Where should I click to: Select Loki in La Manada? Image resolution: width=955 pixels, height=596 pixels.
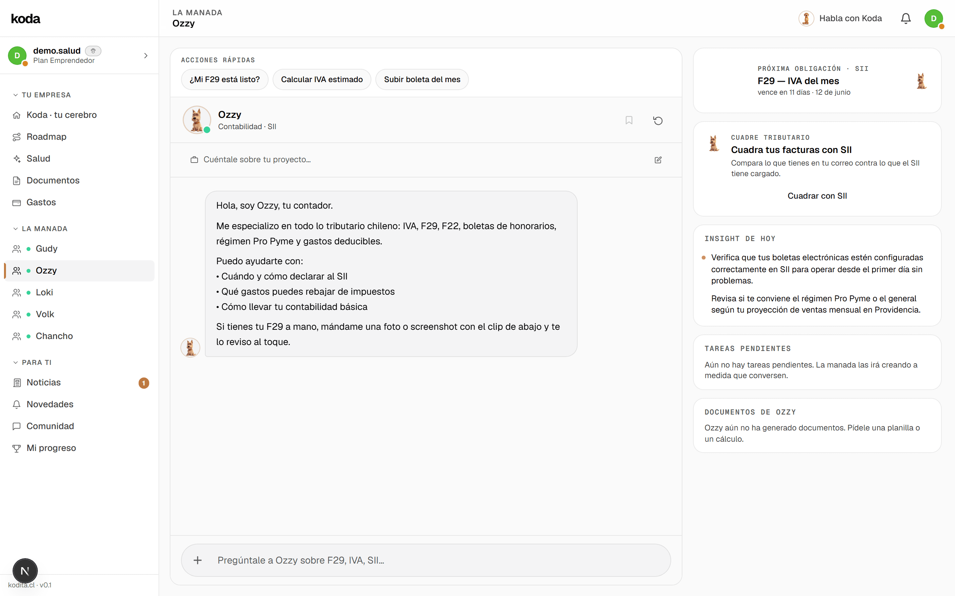click(x=79, y=292)
